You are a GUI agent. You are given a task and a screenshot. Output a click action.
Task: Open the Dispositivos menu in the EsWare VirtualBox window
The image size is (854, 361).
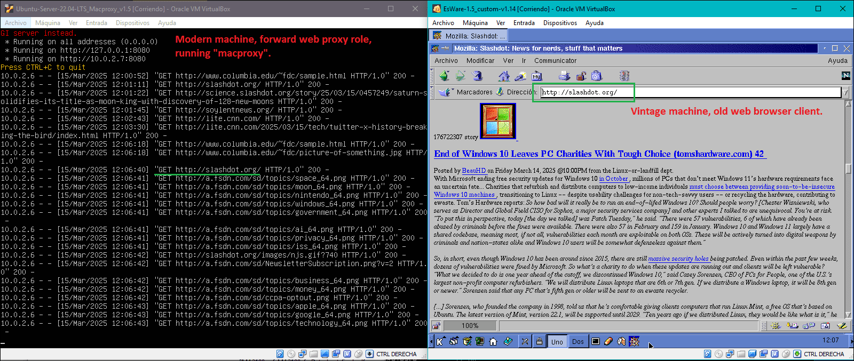click(x=560, y=23)
